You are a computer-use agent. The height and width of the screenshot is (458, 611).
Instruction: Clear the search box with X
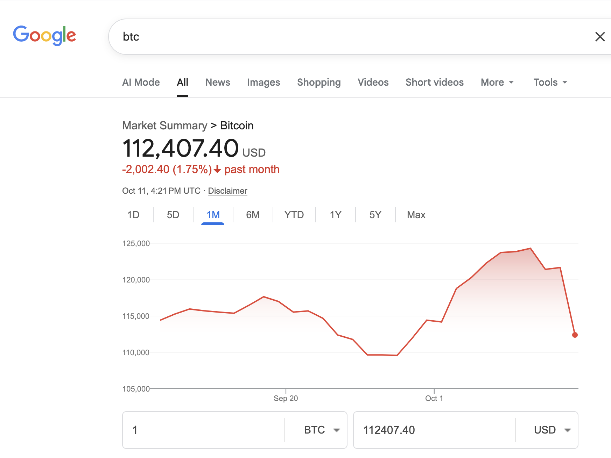coord(600,37)
